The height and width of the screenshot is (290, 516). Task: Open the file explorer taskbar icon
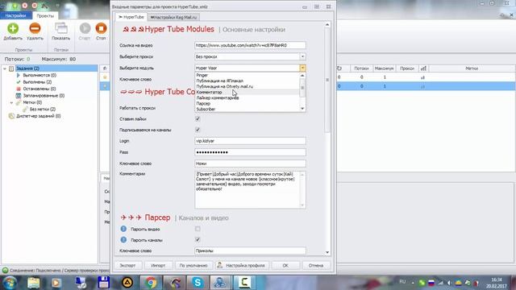point(34,283)
